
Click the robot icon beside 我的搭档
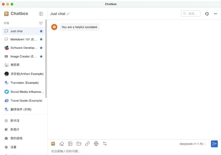point(6,138)
